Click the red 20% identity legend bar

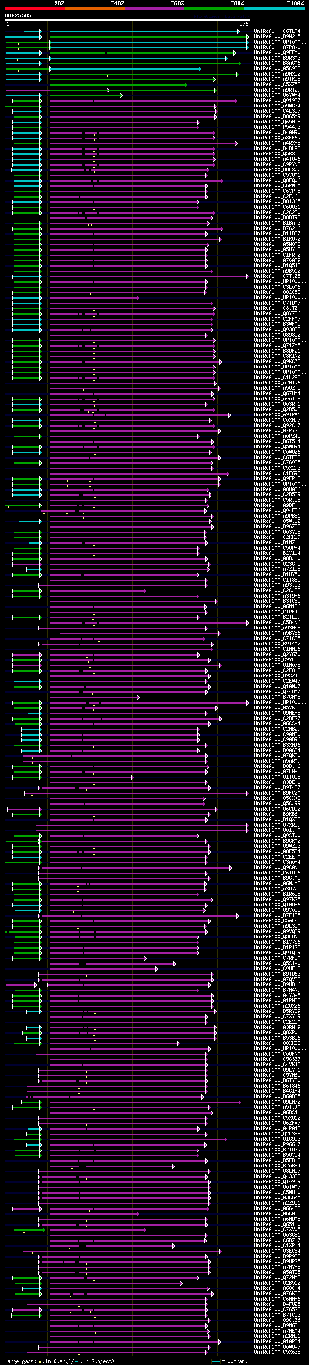click(34, 9)
